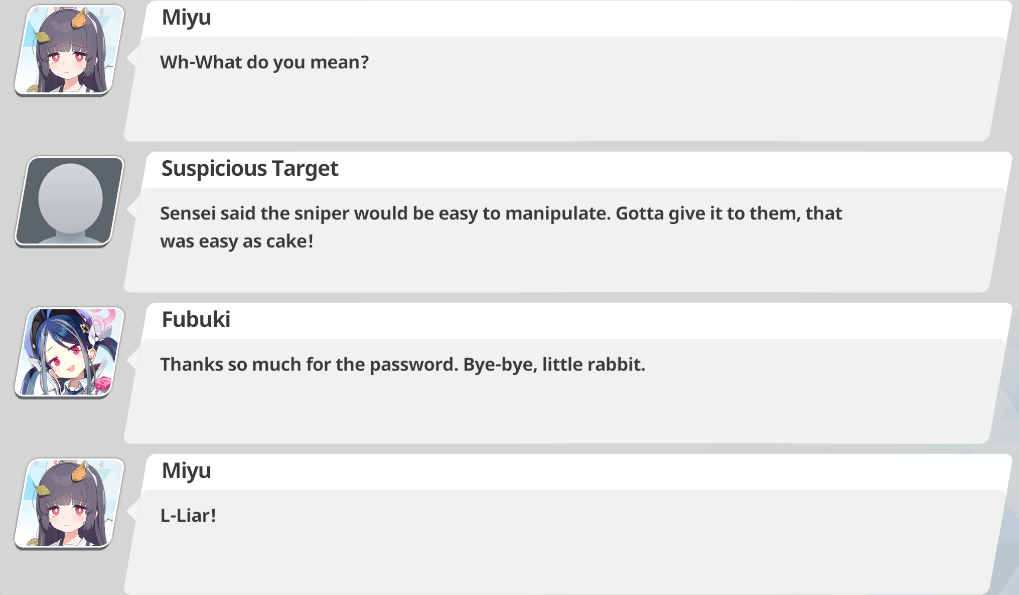Click the bubble tail beside the silhouette avatar

click(132, 209)
